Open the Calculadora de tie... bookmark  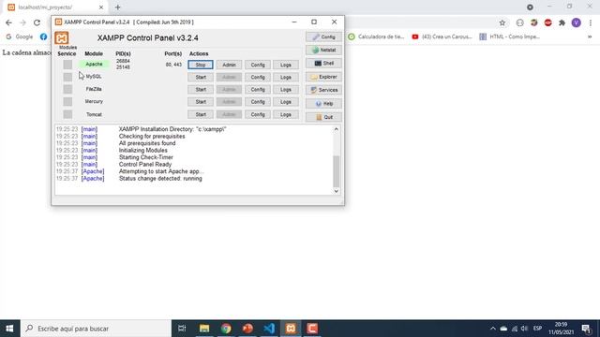pos(376,37)
